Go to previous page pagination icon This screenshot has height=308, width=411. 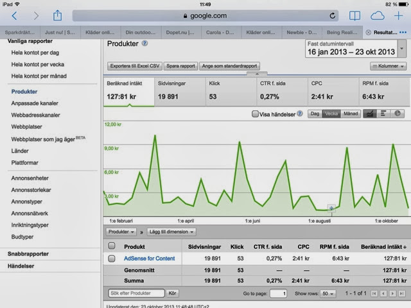pyautogui.click(x=383, y=294)
